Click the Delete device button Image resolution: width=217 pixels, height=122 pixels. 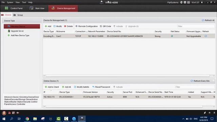[68, 26]
